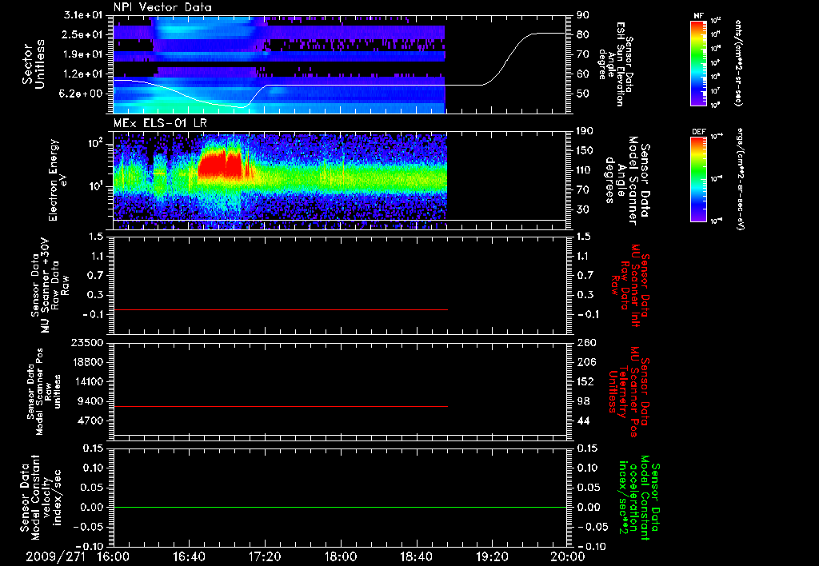Click the 'Electron Energy eV' axis title

pyautogui.click(x=58, y=180)
